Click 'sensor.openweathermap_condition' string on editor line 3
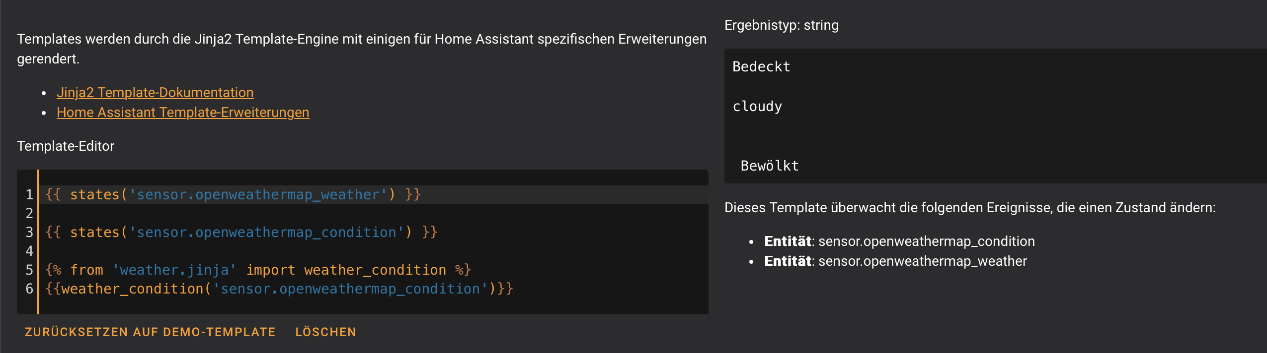Screen dimensions: 1267x353 (266, 233)
